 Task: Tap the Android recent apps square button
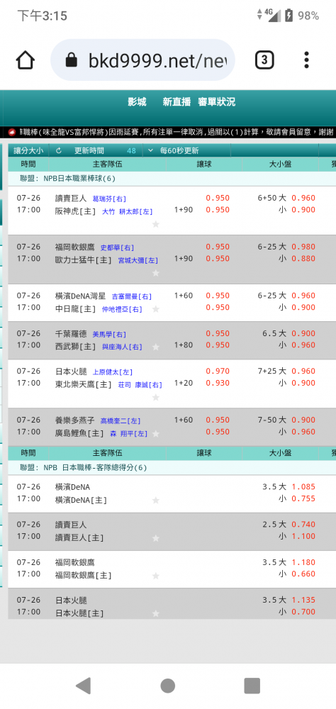[252, 686]
